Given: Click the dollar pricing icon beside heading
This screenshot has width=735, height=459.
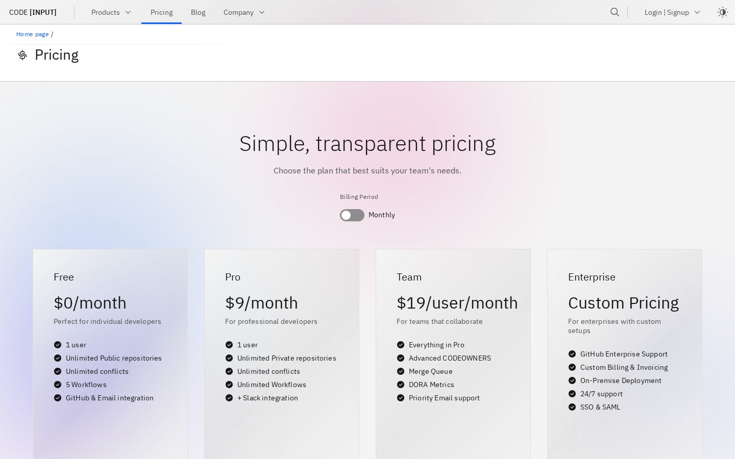Looking at the screenshot, I should point(22,55).
